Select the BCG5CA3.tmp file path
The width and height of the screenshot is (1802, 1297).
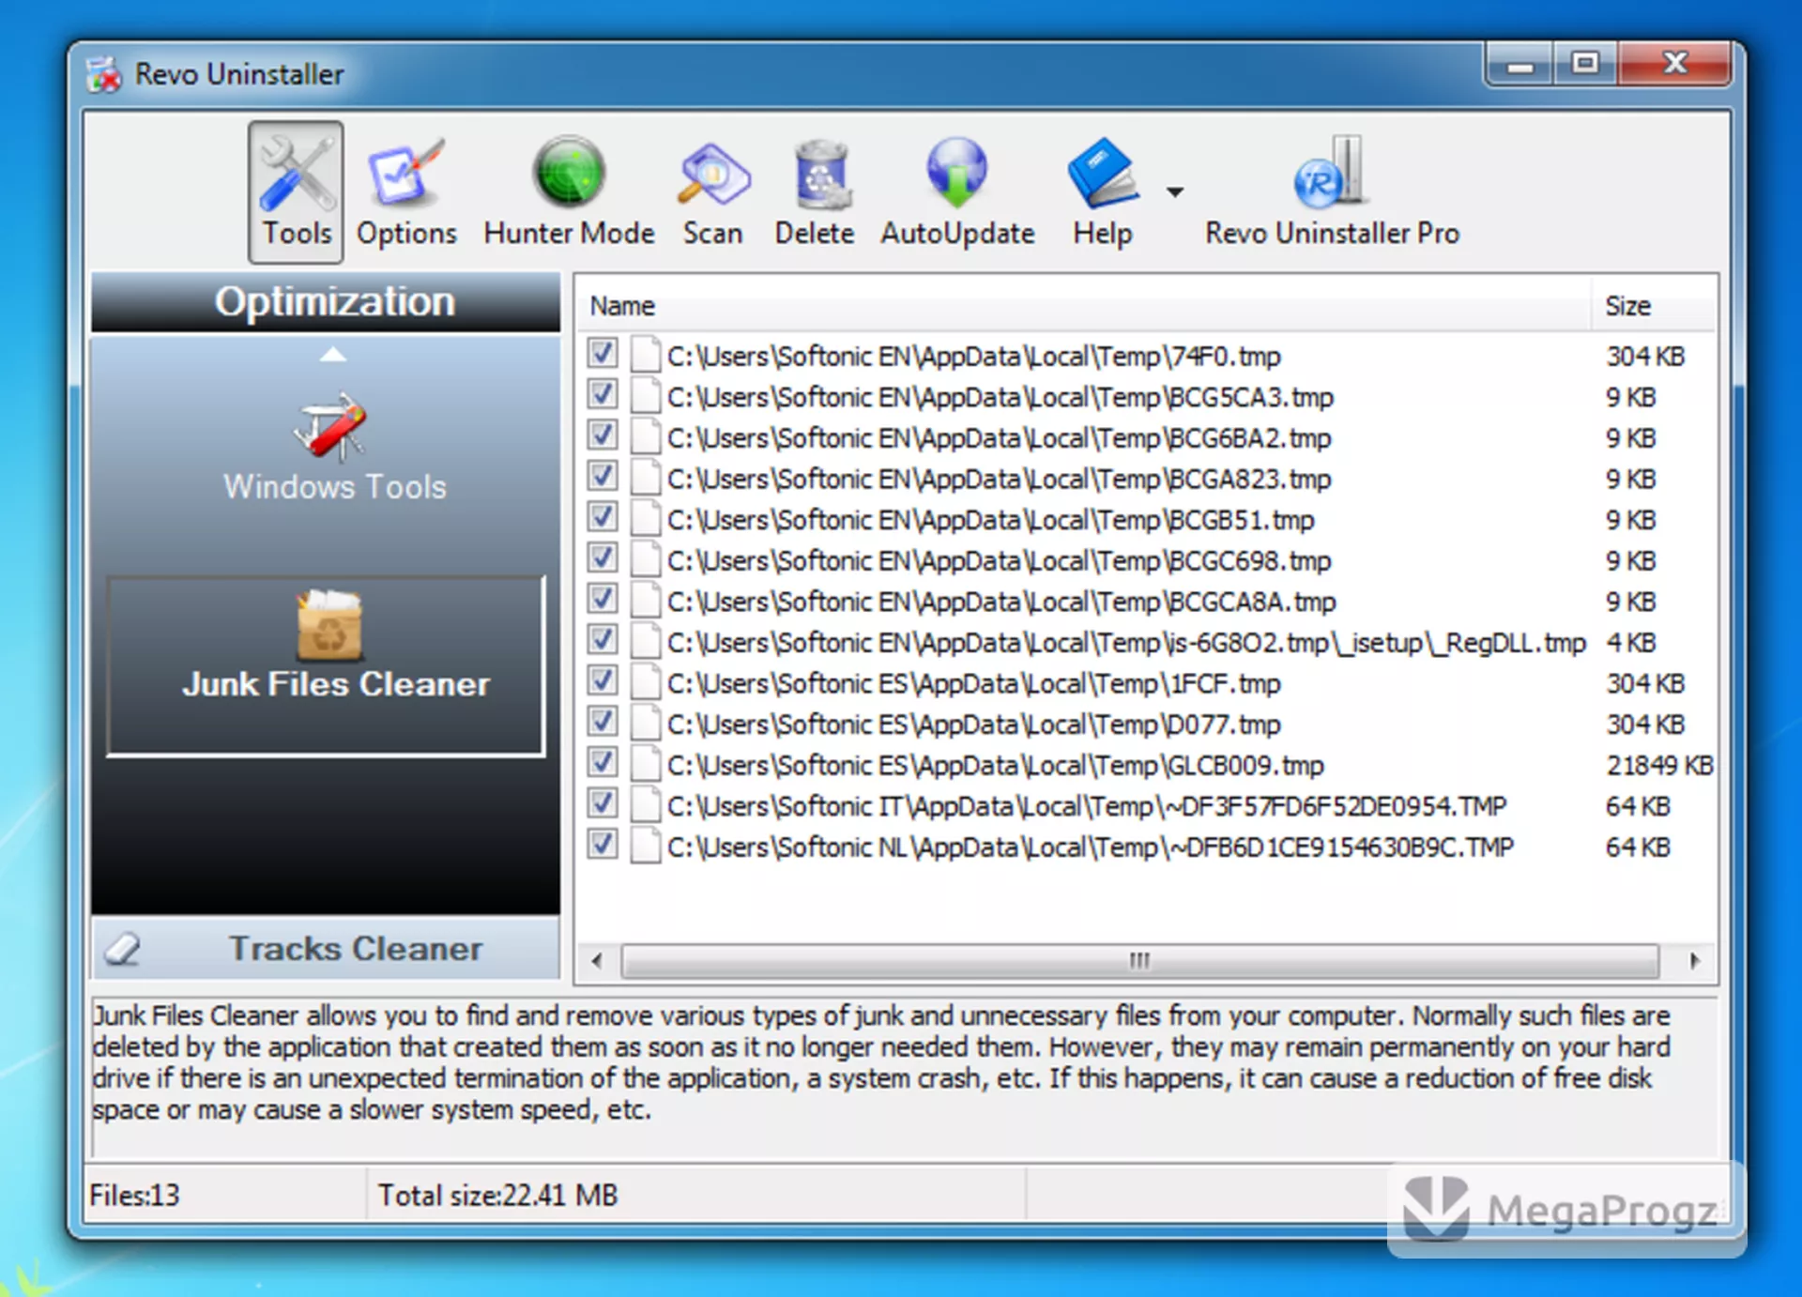1000,398
